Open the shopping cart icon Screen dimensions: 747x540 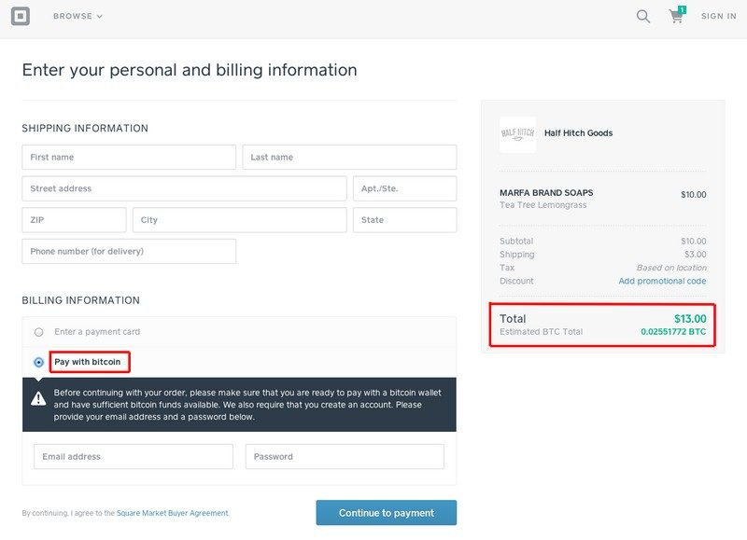pyautogui.click(x=677, y=15)
